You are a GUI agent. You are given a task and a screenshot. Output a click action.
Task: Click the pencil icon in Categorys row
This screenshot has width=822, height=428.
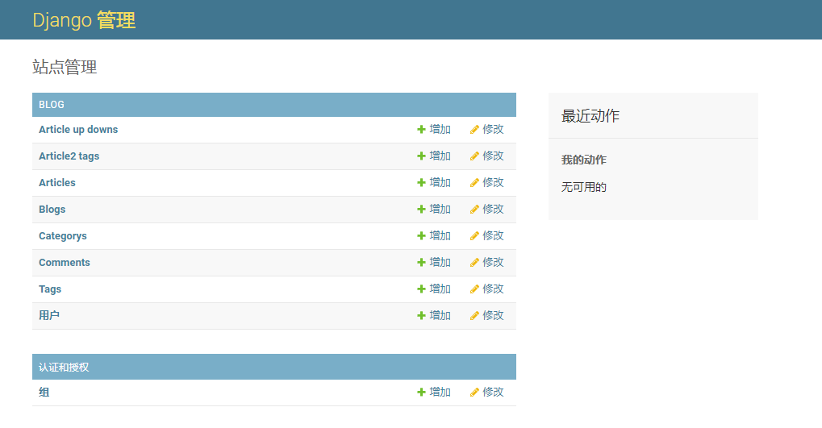click(x=474, y=235)
